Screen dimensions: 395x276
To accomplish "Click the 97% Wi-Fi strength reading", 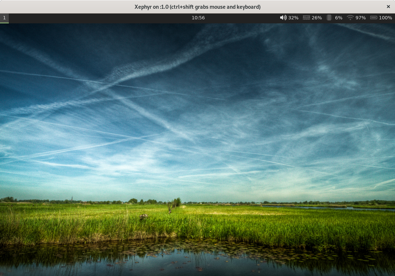I will pyautogui.click(x=361, y=18).
